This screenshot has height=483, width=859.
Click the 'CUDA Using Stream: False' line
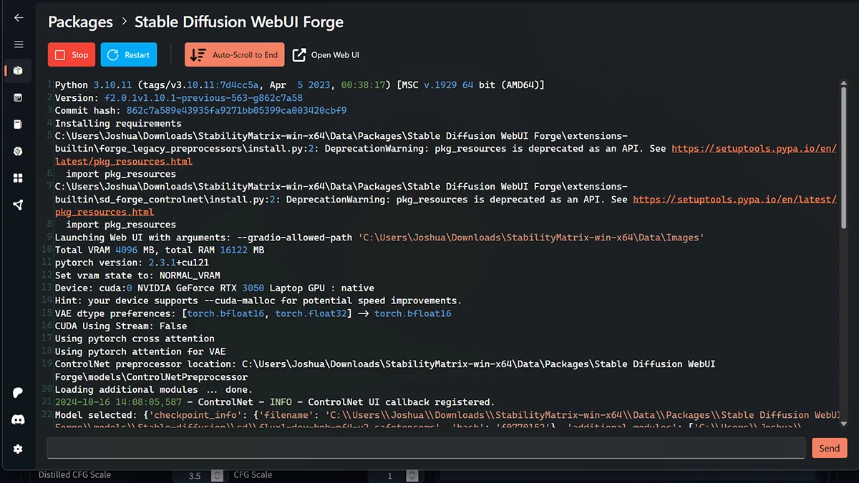121,326
